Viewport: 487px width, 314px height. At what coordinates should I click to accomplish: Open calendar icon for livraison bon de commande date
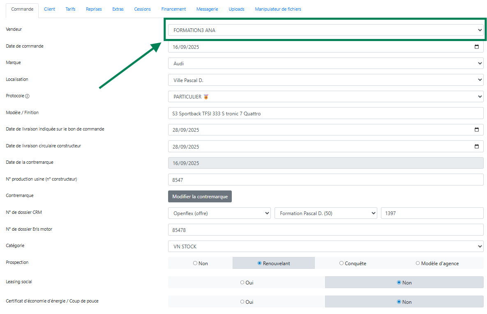click(x=476, y=130)
